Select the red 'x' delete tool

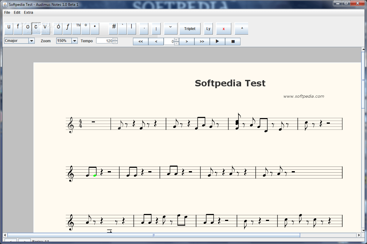(x=224, y=28)
